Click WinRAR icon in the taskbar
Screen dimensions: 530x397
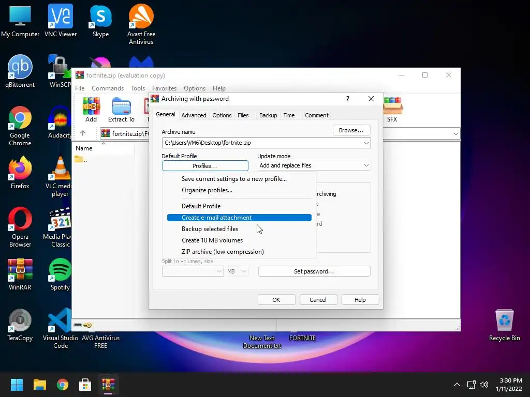[108, 385]
